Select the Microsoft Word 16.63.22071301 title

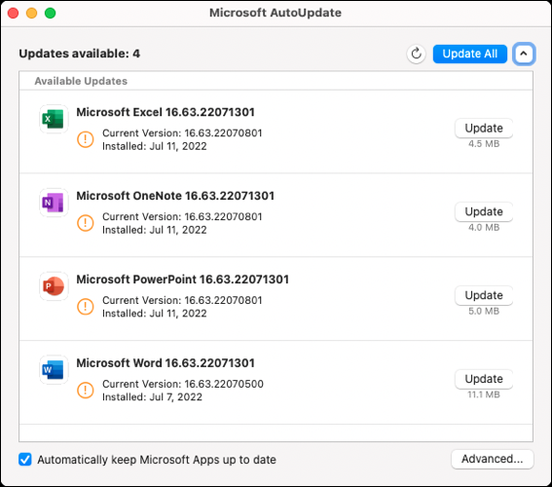166,363
